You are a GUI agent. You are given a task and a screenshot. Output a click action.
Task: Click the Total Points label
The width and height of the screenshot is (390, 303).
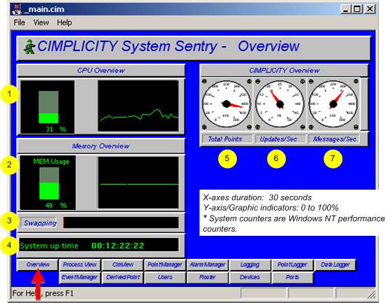click(227, 139)
